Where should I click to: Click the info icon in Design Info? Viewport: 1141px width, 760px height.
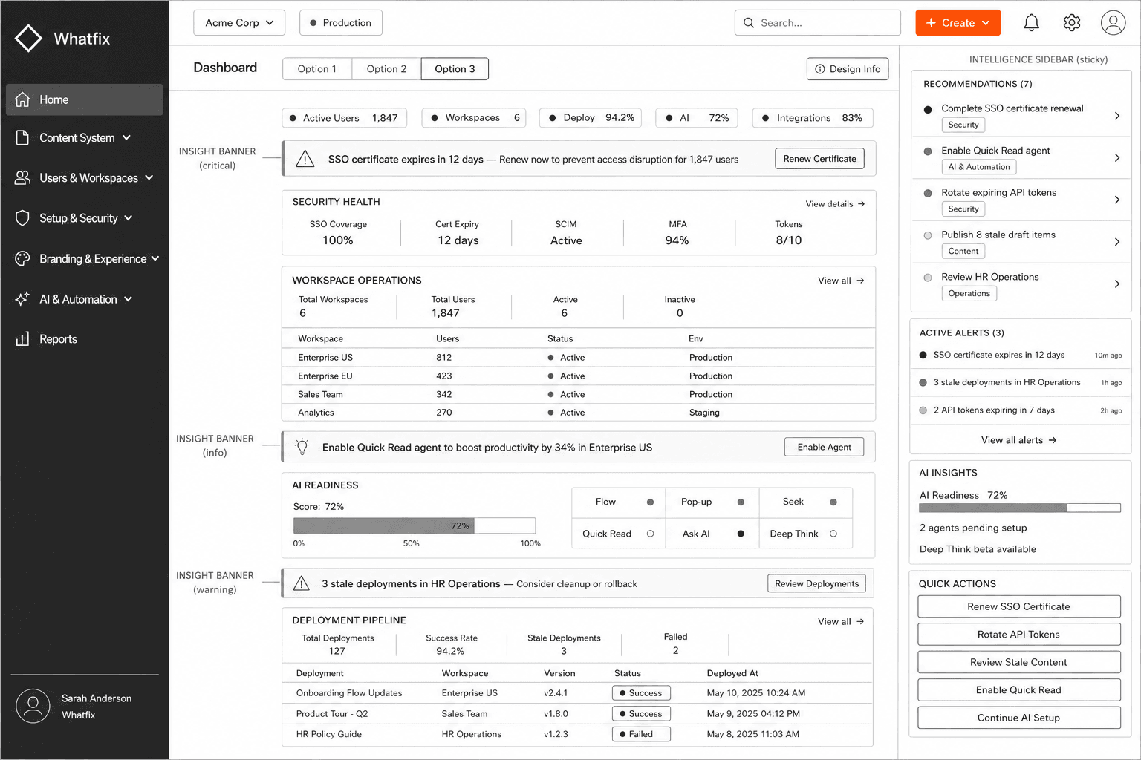click(x=820, y=69)
